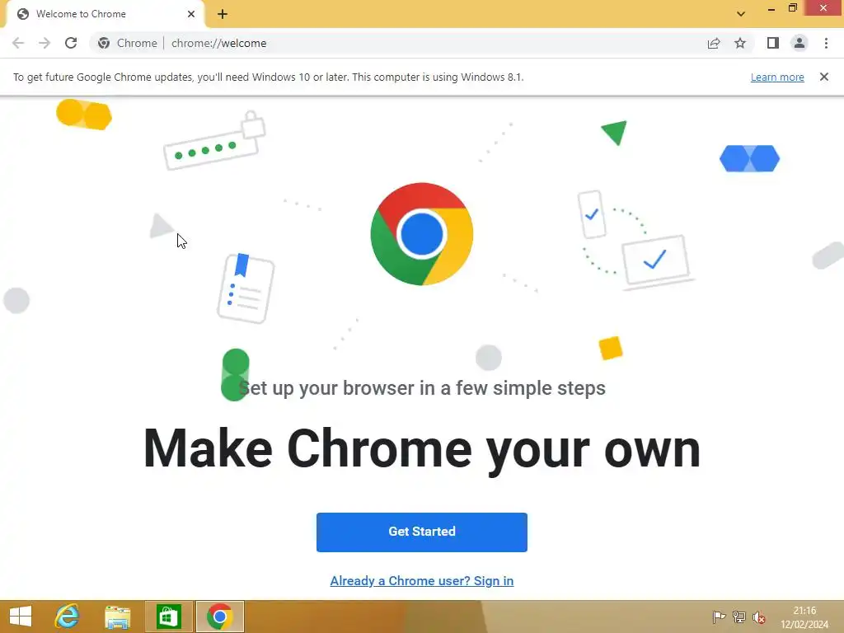Close the Welcome to Chrome tab
844x633 pixels.
[x=191, y=14]
